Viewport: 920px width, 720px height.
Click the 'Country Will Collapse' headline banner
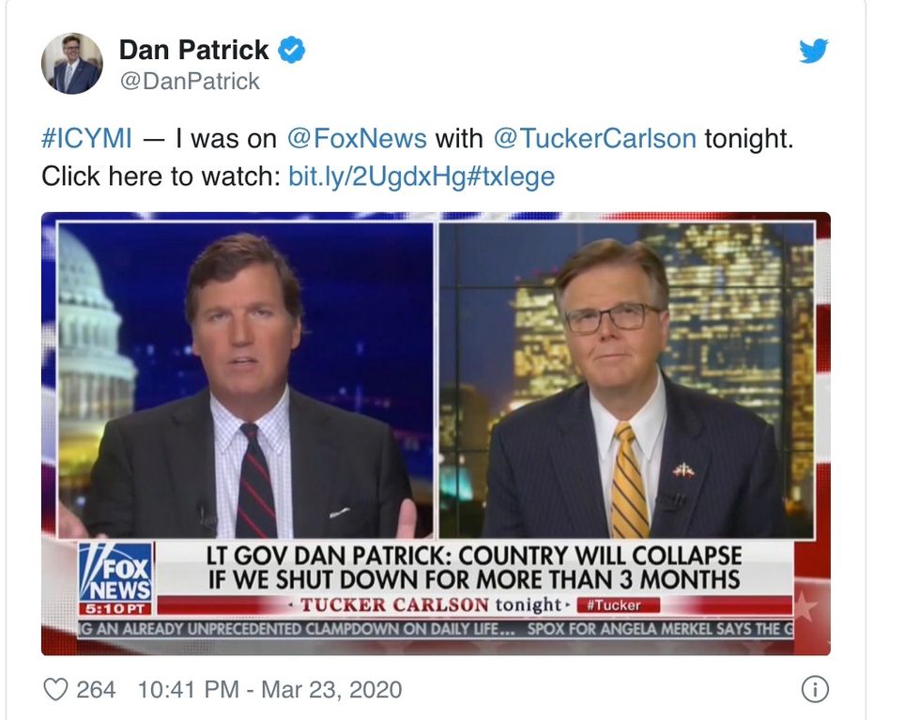click(474, 567)
